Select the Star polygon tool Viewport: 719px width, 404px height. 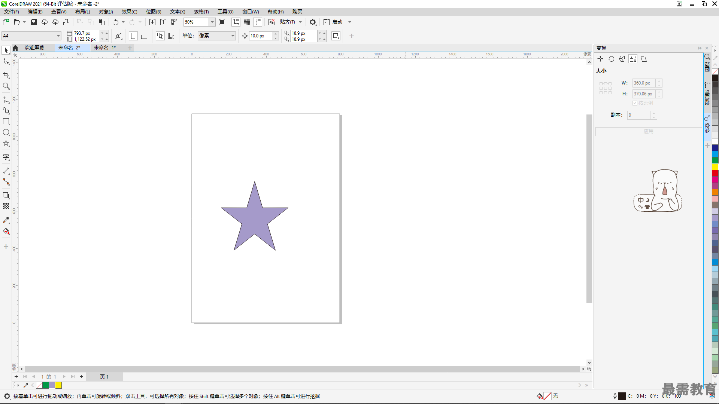pyautogui.click(x=6, y=143)
